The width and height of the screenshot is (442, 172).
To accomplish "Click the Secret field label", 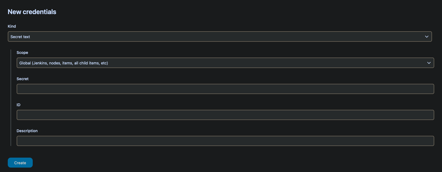I will [22, 79].
